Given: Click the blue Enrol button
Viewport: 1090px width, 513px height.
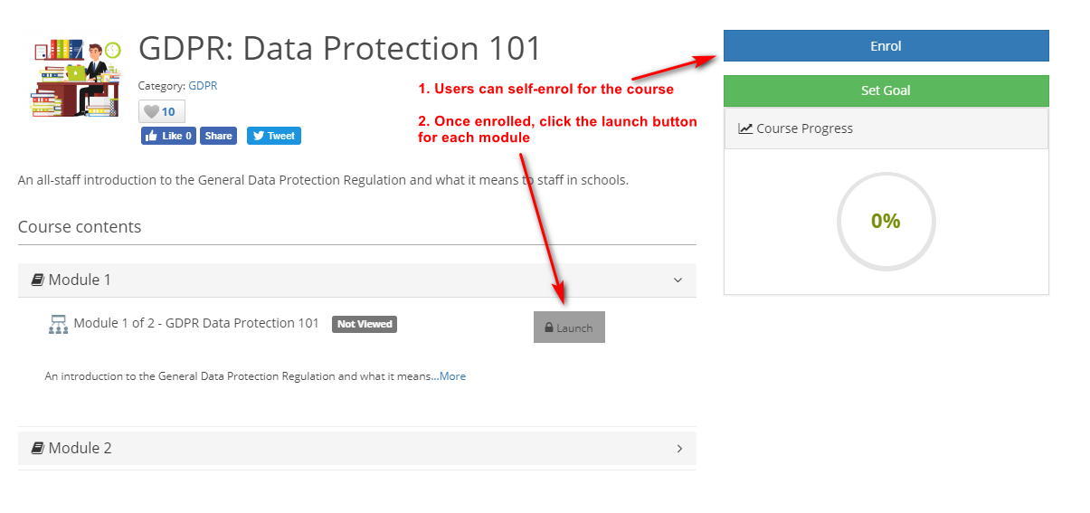Looking at the screenshot, I should pyautogui.click(x=886, y=46).
